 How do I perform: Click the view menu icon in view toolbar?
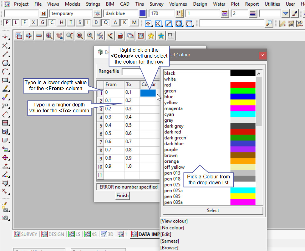(19, 36)
